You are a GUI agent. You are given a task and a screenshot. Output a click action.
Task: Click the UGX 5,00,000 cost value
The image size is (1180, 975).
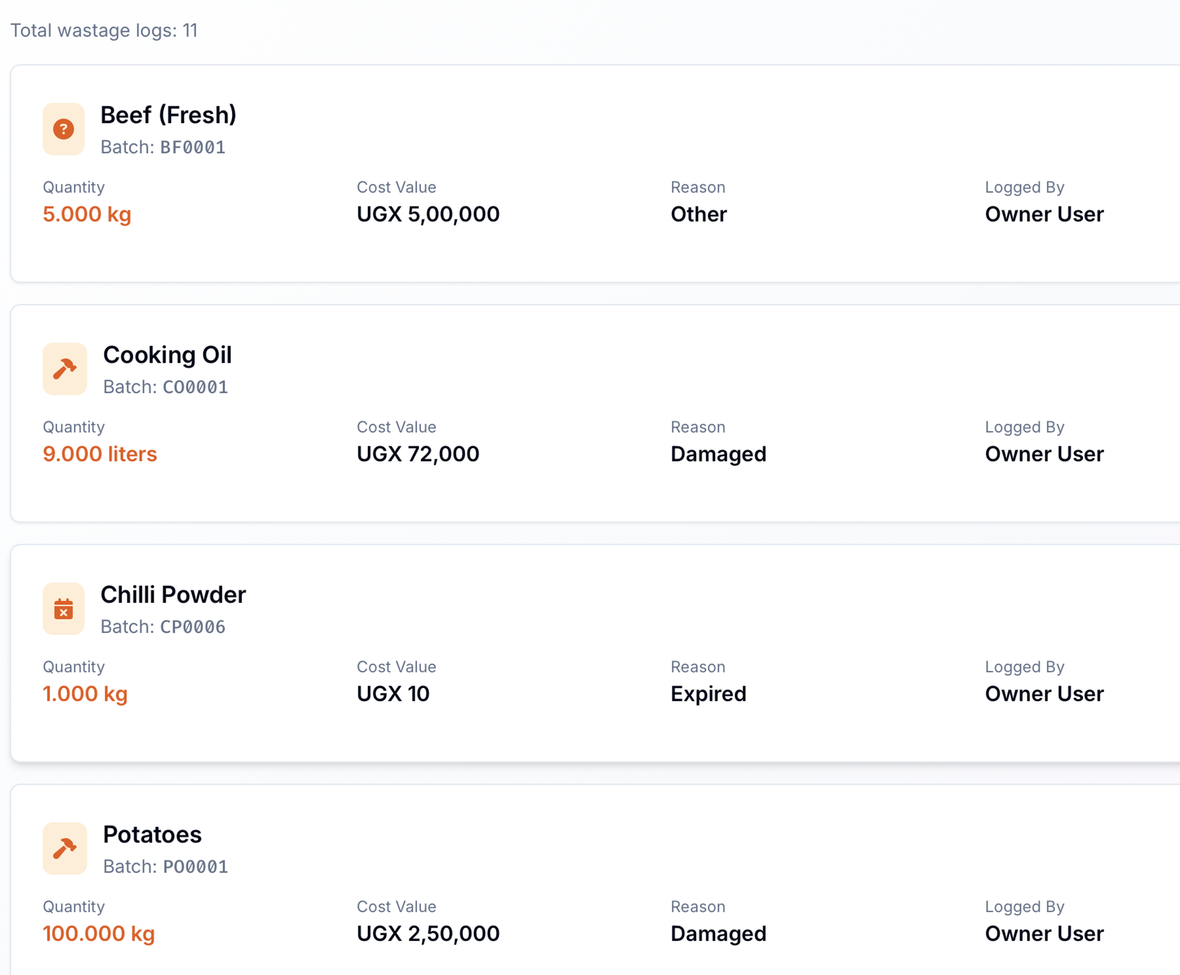point(428,214)
